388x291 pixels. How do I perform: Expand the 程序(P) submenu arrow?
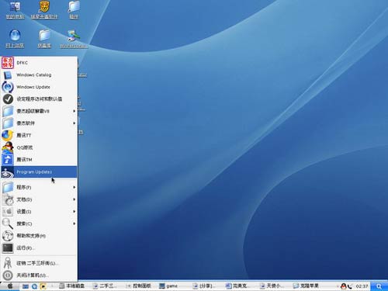tap(74, 187)
